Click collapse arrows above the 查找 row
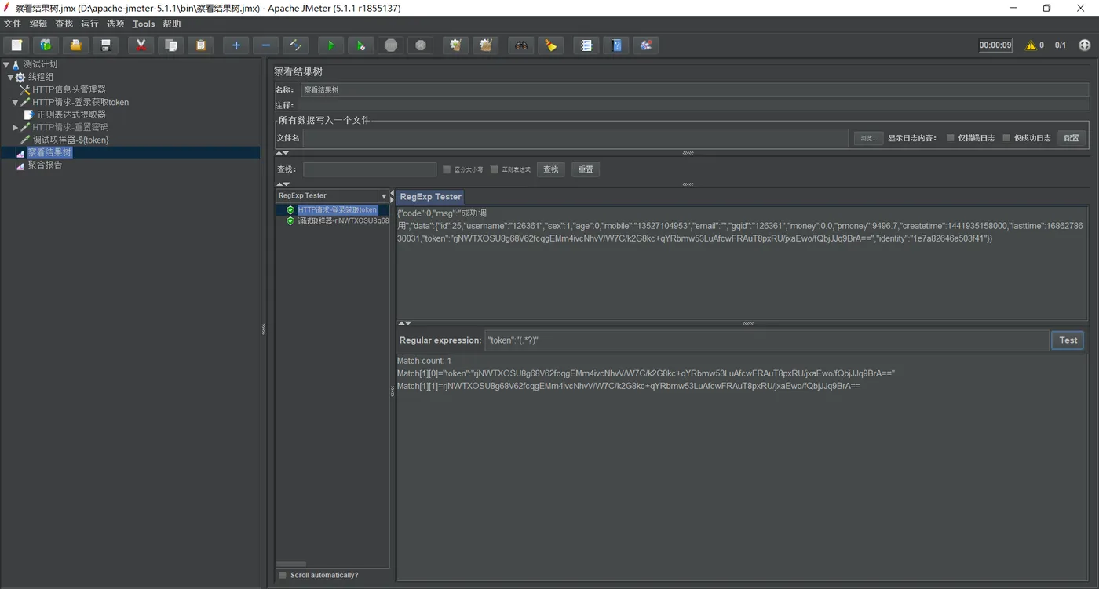The height and width of the screenshot is (589, 1099). 283,153
